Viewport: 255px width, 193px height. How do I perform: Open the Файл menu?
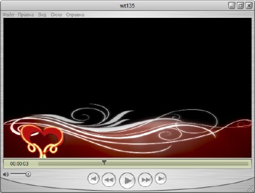8,15
